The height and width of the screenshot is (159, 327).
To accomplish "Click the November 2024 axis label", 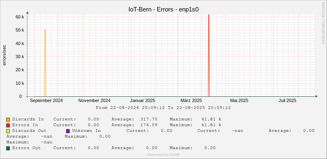I will 94,100.
